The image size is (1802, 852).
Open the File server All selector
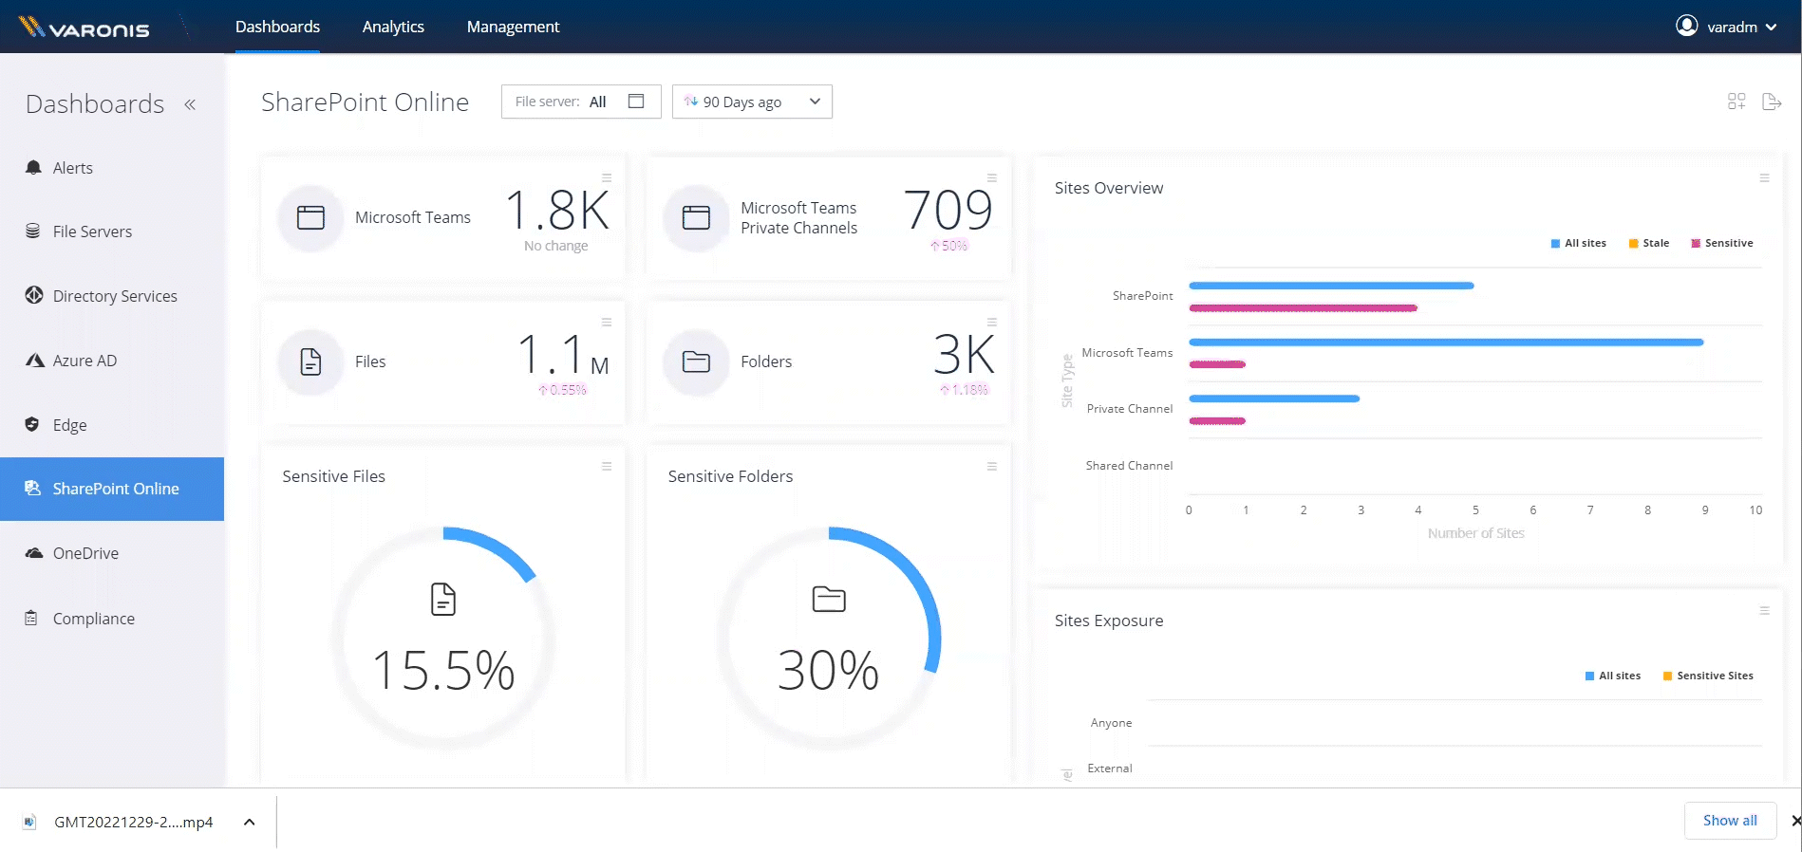tap(581, 102)
